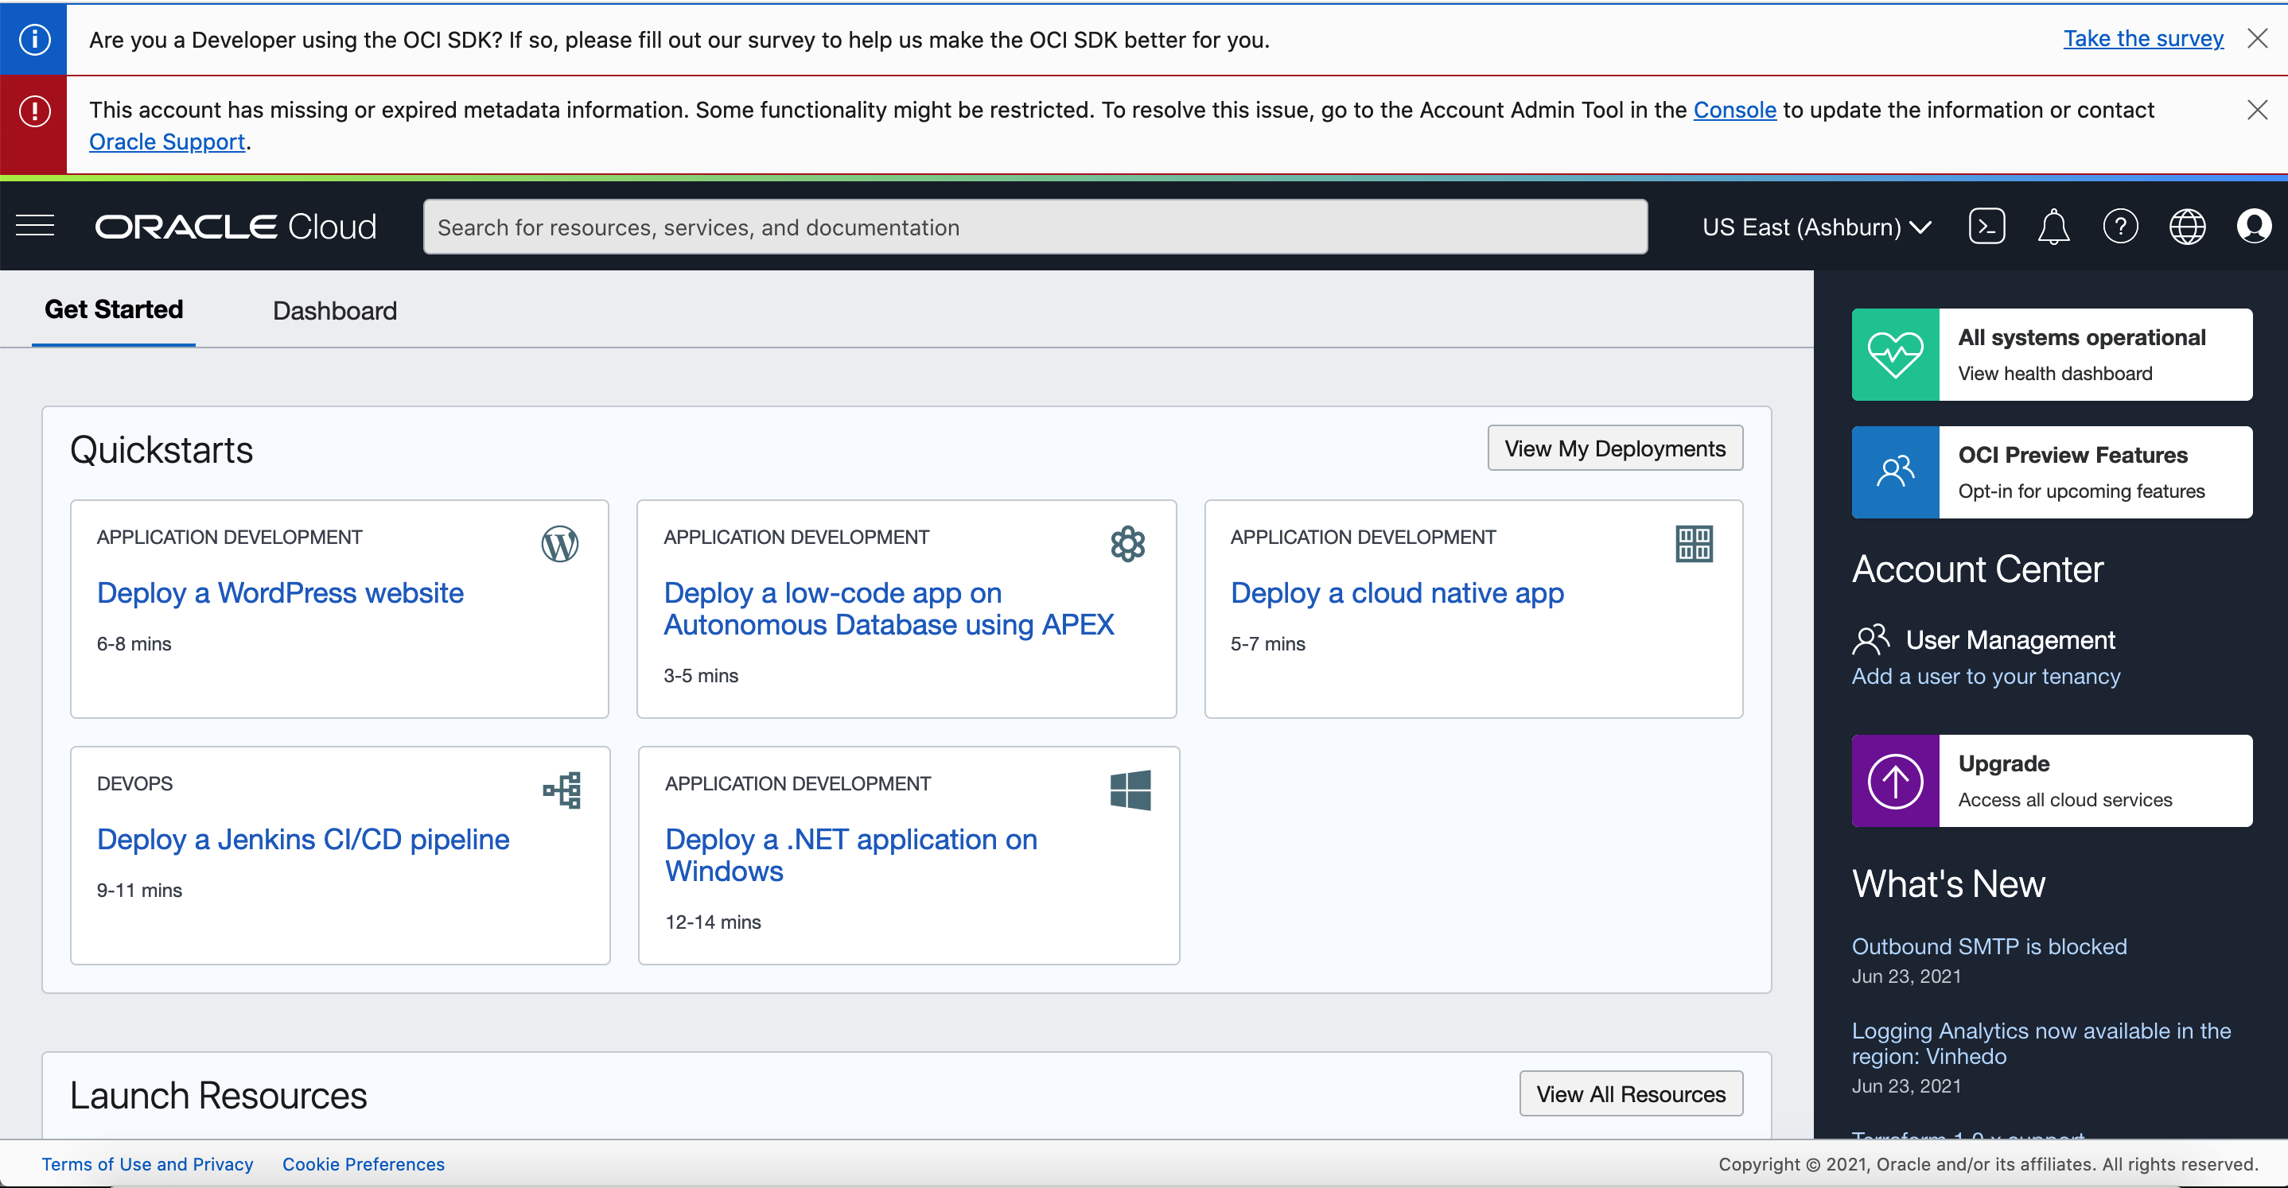2288x1188 pixels.
Task: Open the help question mark menu
Action: tap(2120, 227)
